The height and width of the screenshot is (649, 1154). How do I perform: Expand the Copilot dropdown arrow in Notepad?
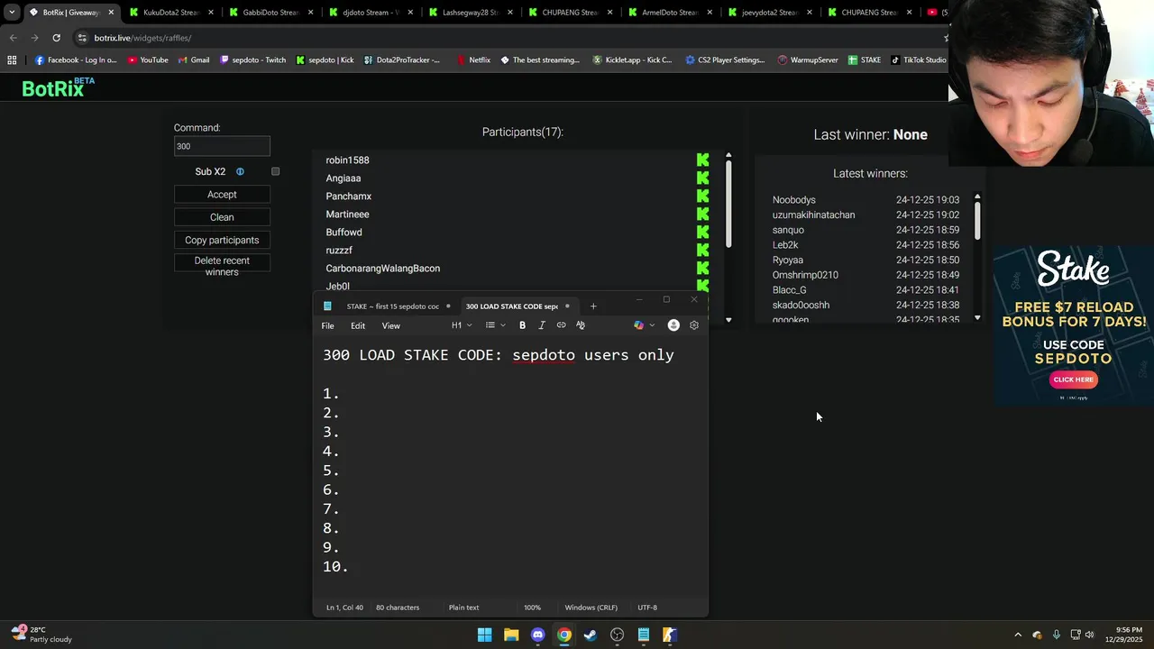click(x=652, y=325)
